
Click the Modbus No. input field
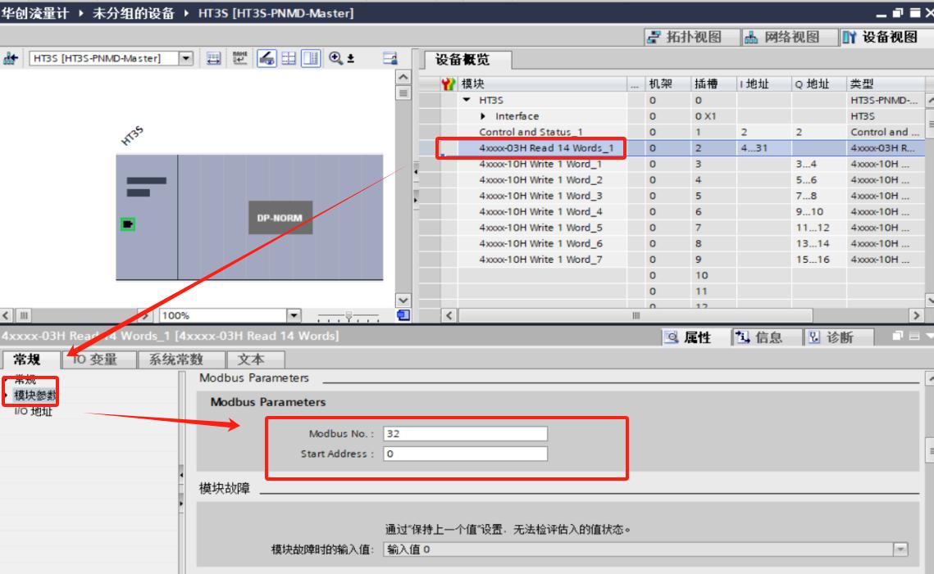465,434
